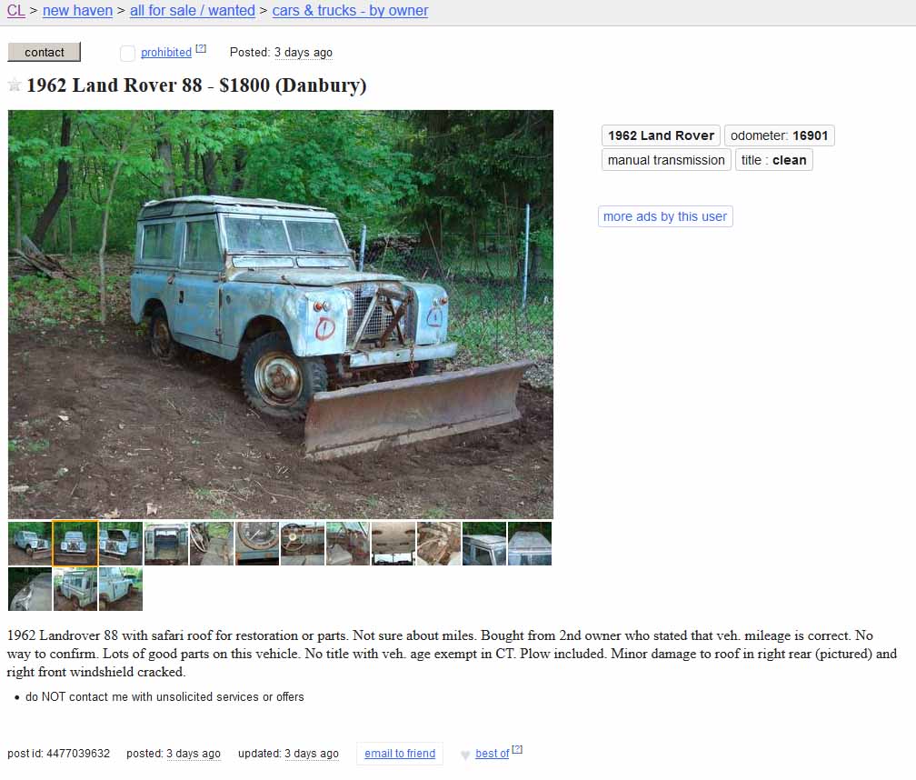The width and height of the screenshot is (916, 780).
Task: Click the prohibited flag link text
Action: [166, 53]
